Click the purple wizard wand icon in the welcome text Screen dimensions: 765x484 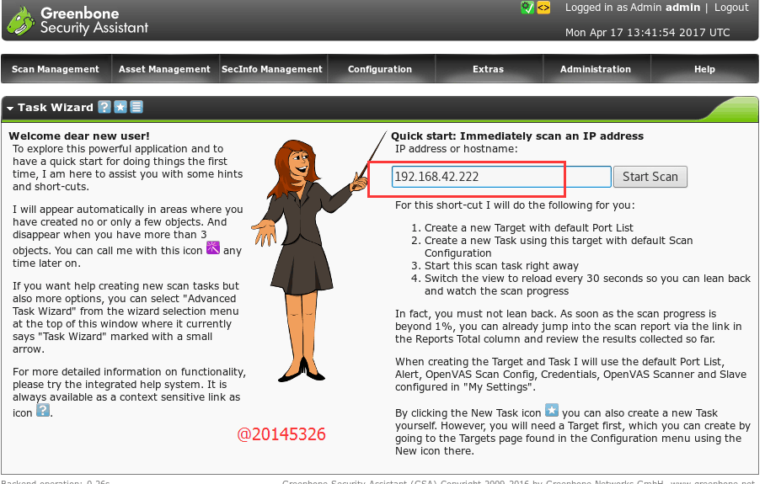(213, 247)
